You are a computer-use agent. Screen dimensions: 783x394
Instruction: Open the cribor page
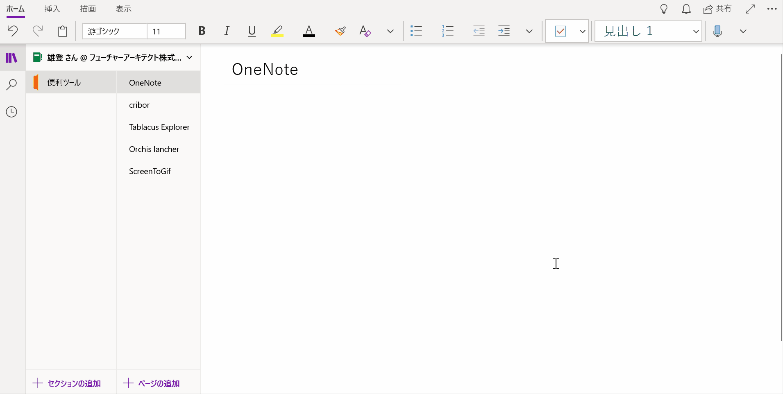(159, 105)
